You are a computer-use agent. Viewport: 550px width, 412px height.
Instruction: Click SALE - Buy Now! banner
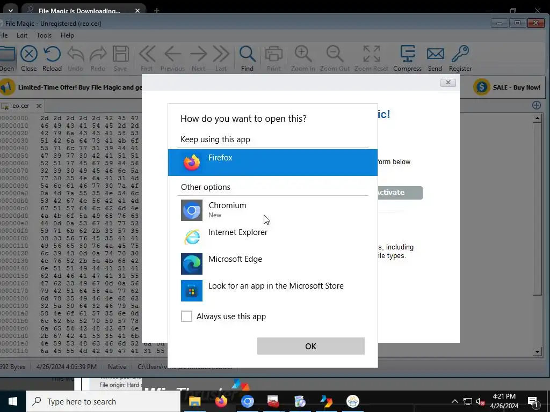click(508, 87)
